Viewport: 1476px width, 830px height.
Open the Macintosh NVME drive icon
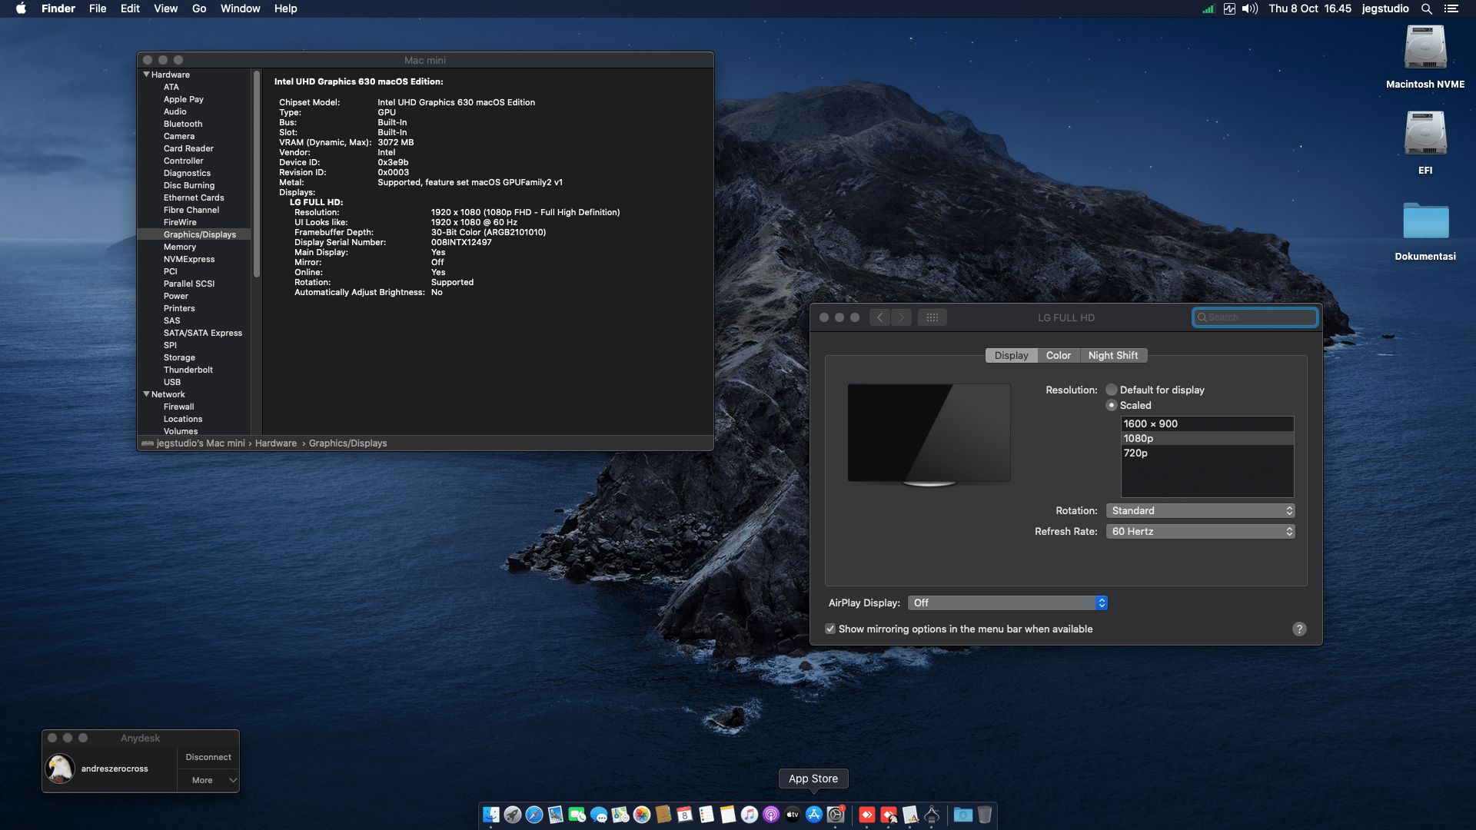1424,48
